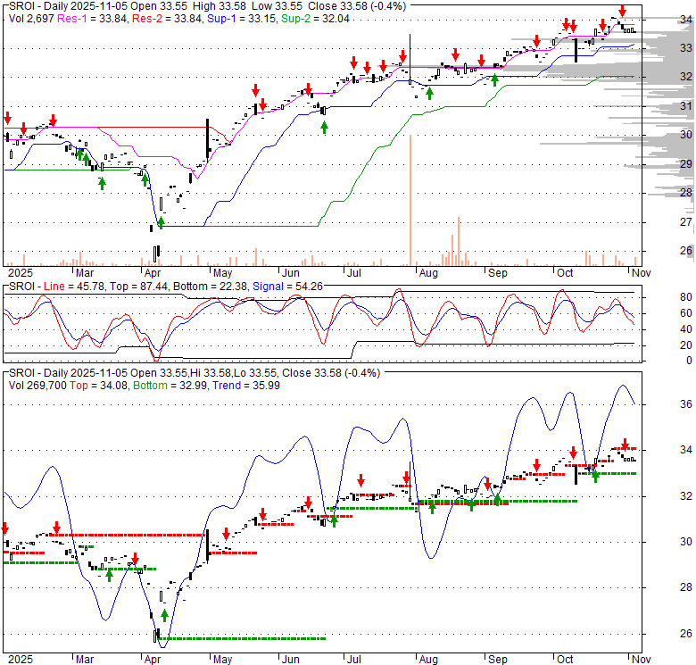This screenshot has height=665, width=696.
Task: Click the early-August green up arrow in top chart
Action: 430,93
